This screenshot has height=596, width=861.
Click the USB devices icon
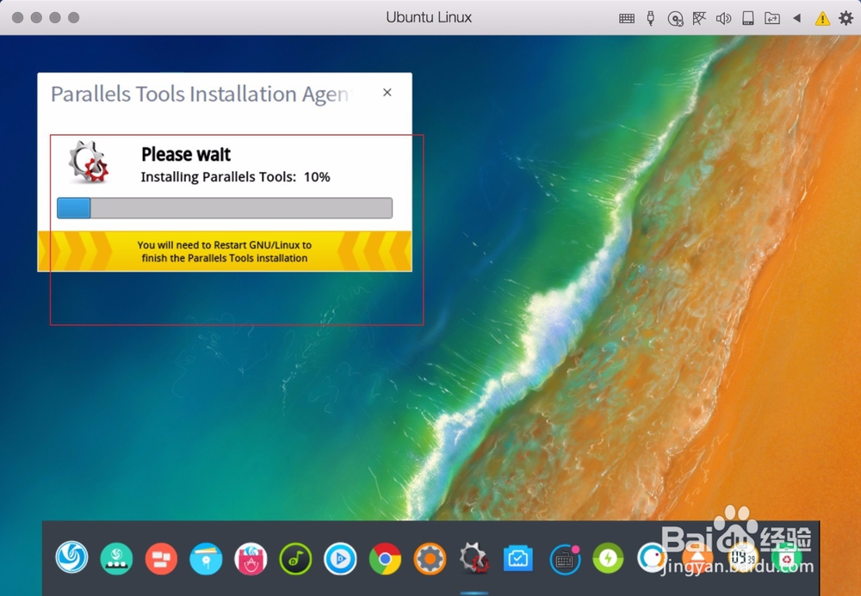(651, 18)
